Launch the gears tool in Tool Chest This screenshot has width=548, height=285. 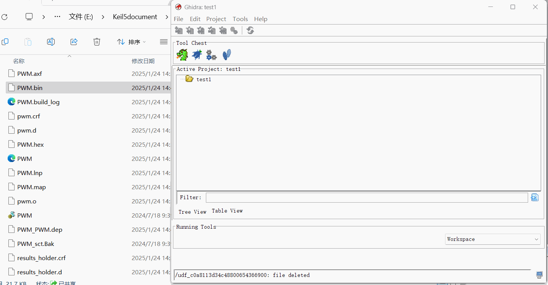point(211,55)
